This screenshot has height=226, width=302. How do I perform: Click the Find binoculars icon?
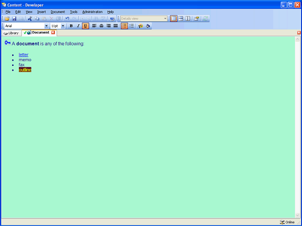click(x=96, y=19)
